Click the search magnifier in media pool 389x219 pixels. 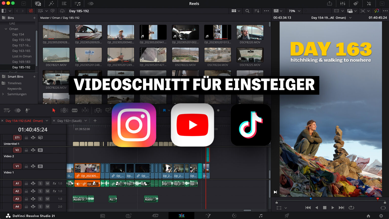tap(247, 11)
